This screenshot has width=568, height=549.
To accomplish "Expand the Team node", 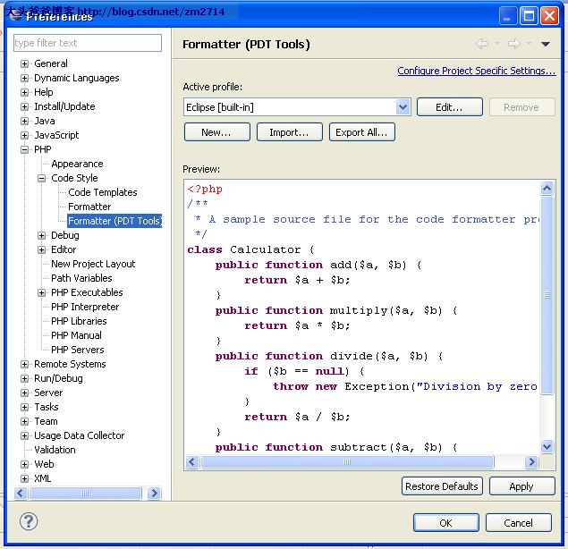I will click(24, 421).
